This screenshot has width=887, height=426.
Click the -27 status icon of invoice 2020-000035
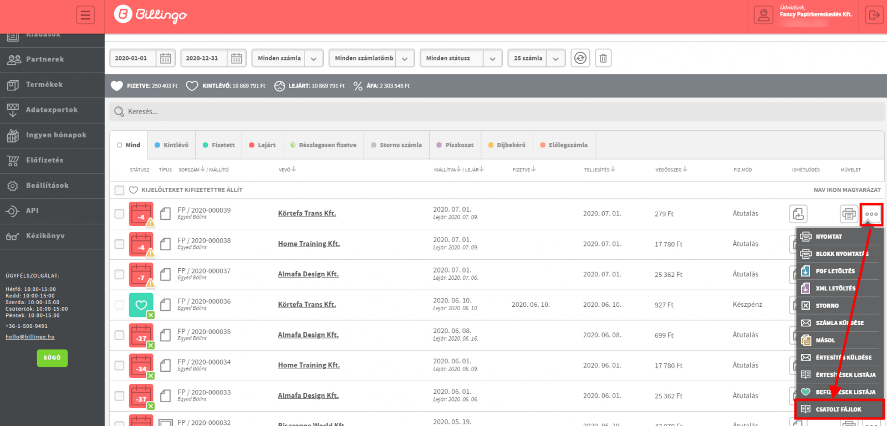(141, 336)
